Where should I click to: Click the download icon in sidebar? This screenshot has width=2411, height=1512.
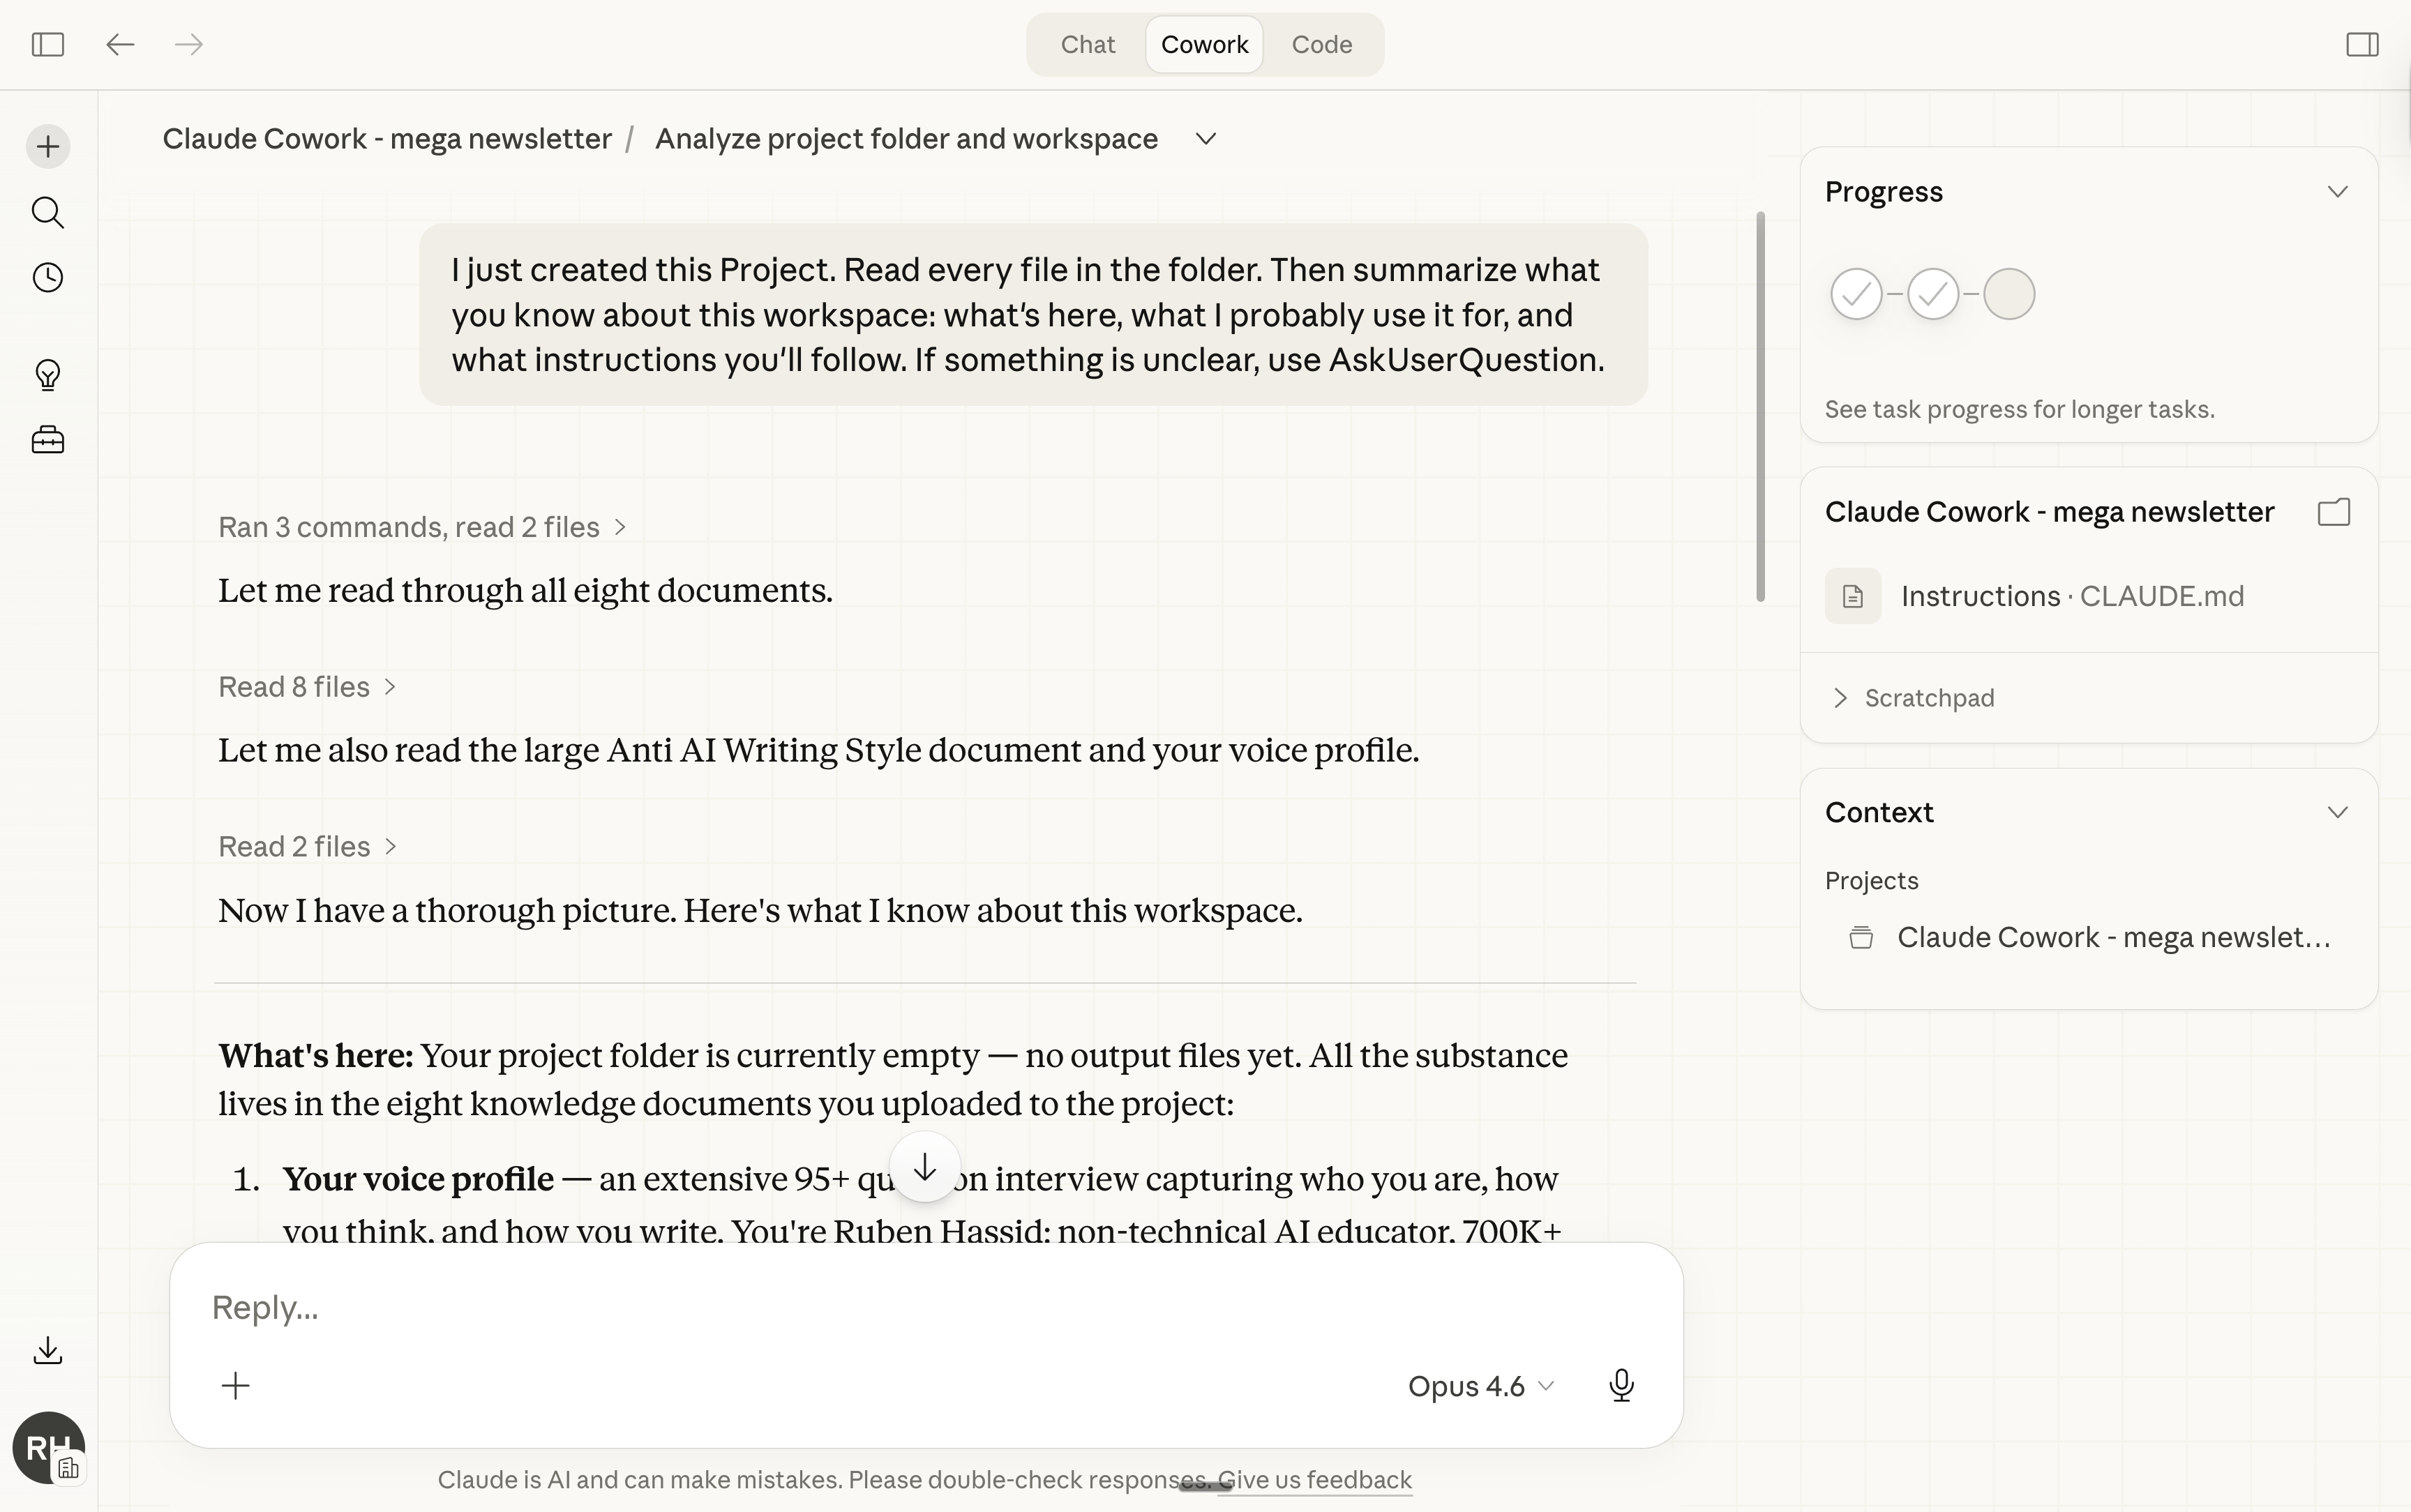tap(48, 1351)
